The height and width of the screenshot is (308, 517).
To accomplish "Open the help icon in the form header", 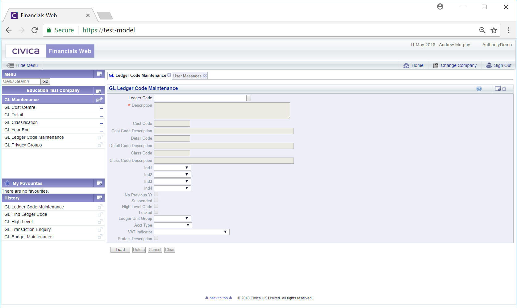I will click(x=479, y=89).
